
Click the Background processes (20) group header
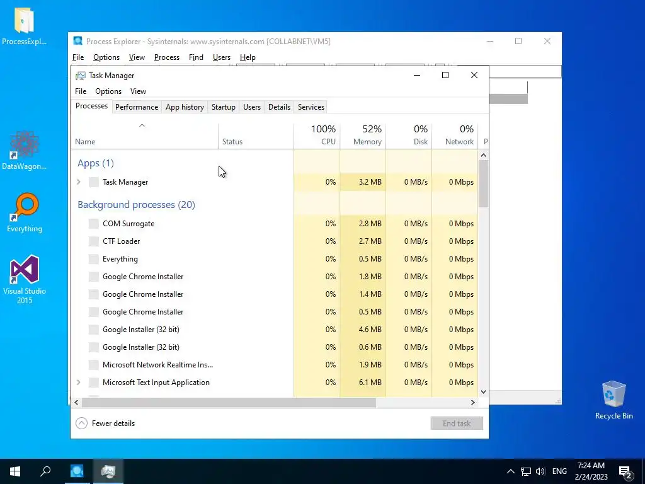tap(136, 205)
